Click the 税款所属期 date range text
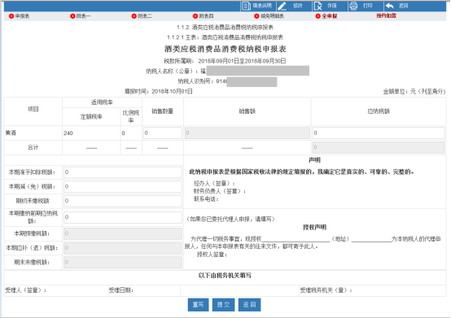The width and height of the screenshot is (451, 318). click(225, 61)
